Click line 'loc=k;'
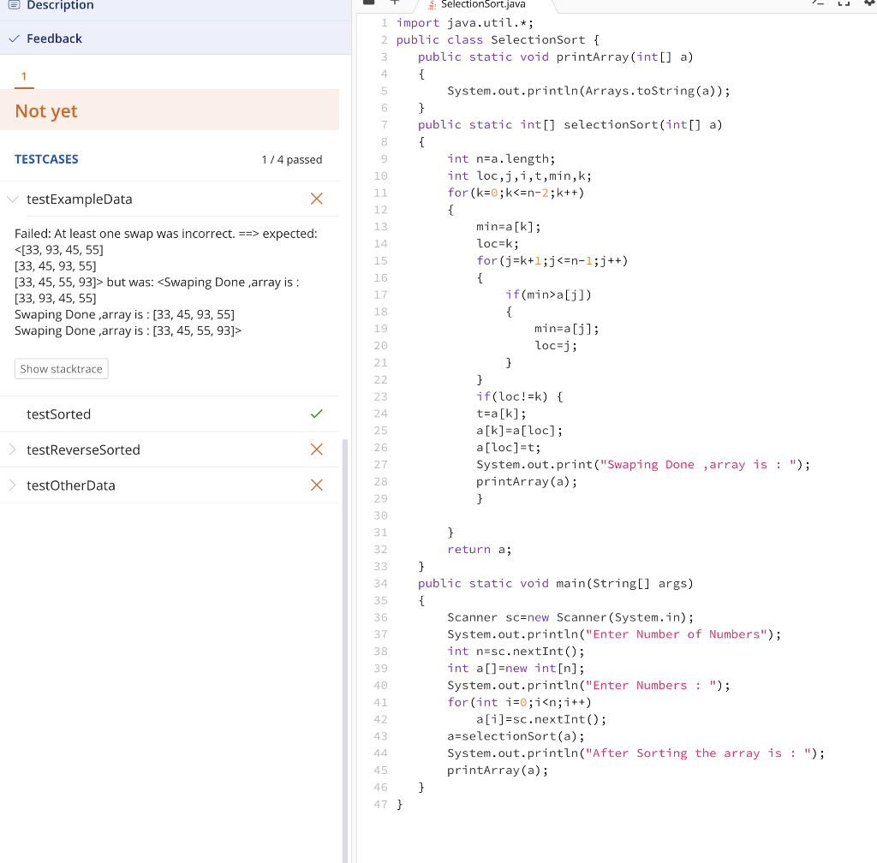 (498, 244)
